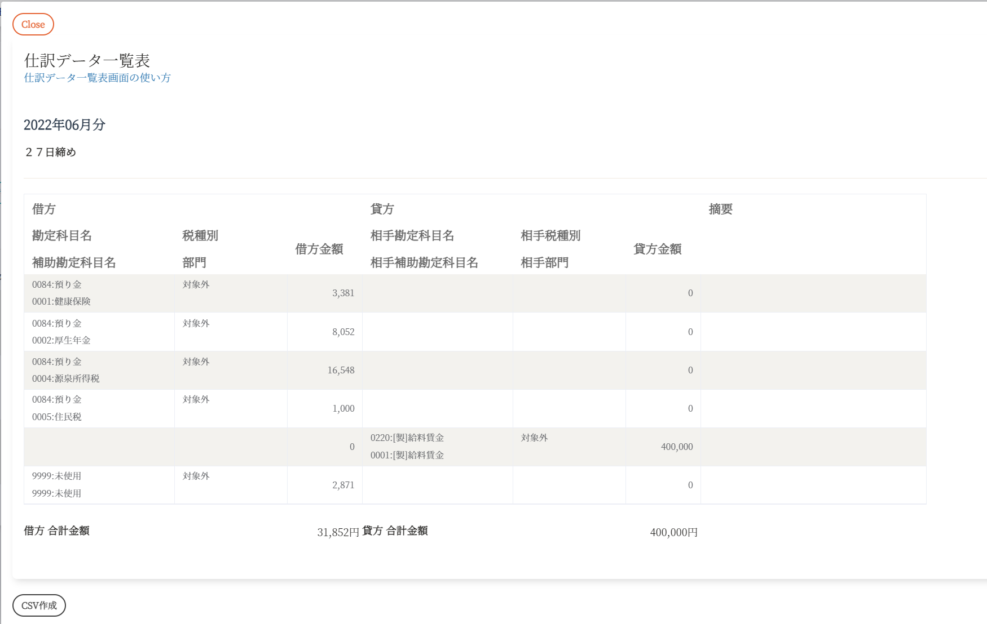This screenshot has height=624, width=987.
Task: Click the 仕訳データ一覧表 page title
Action: [87, 60]
